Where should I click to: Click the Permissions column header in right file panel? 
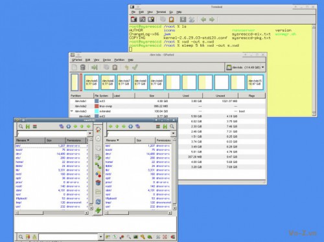pyautogui.click(x=163, y=140)
